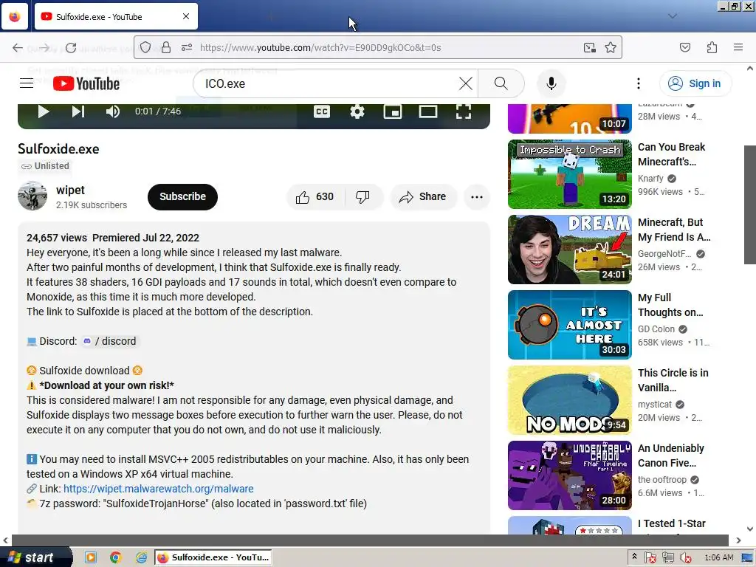756x567 pixels.
Task: Open picture-in-picture icon in address bar
Action: (590, 47)
